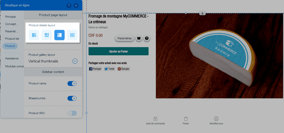Open the Assistance section

point(12,59)
